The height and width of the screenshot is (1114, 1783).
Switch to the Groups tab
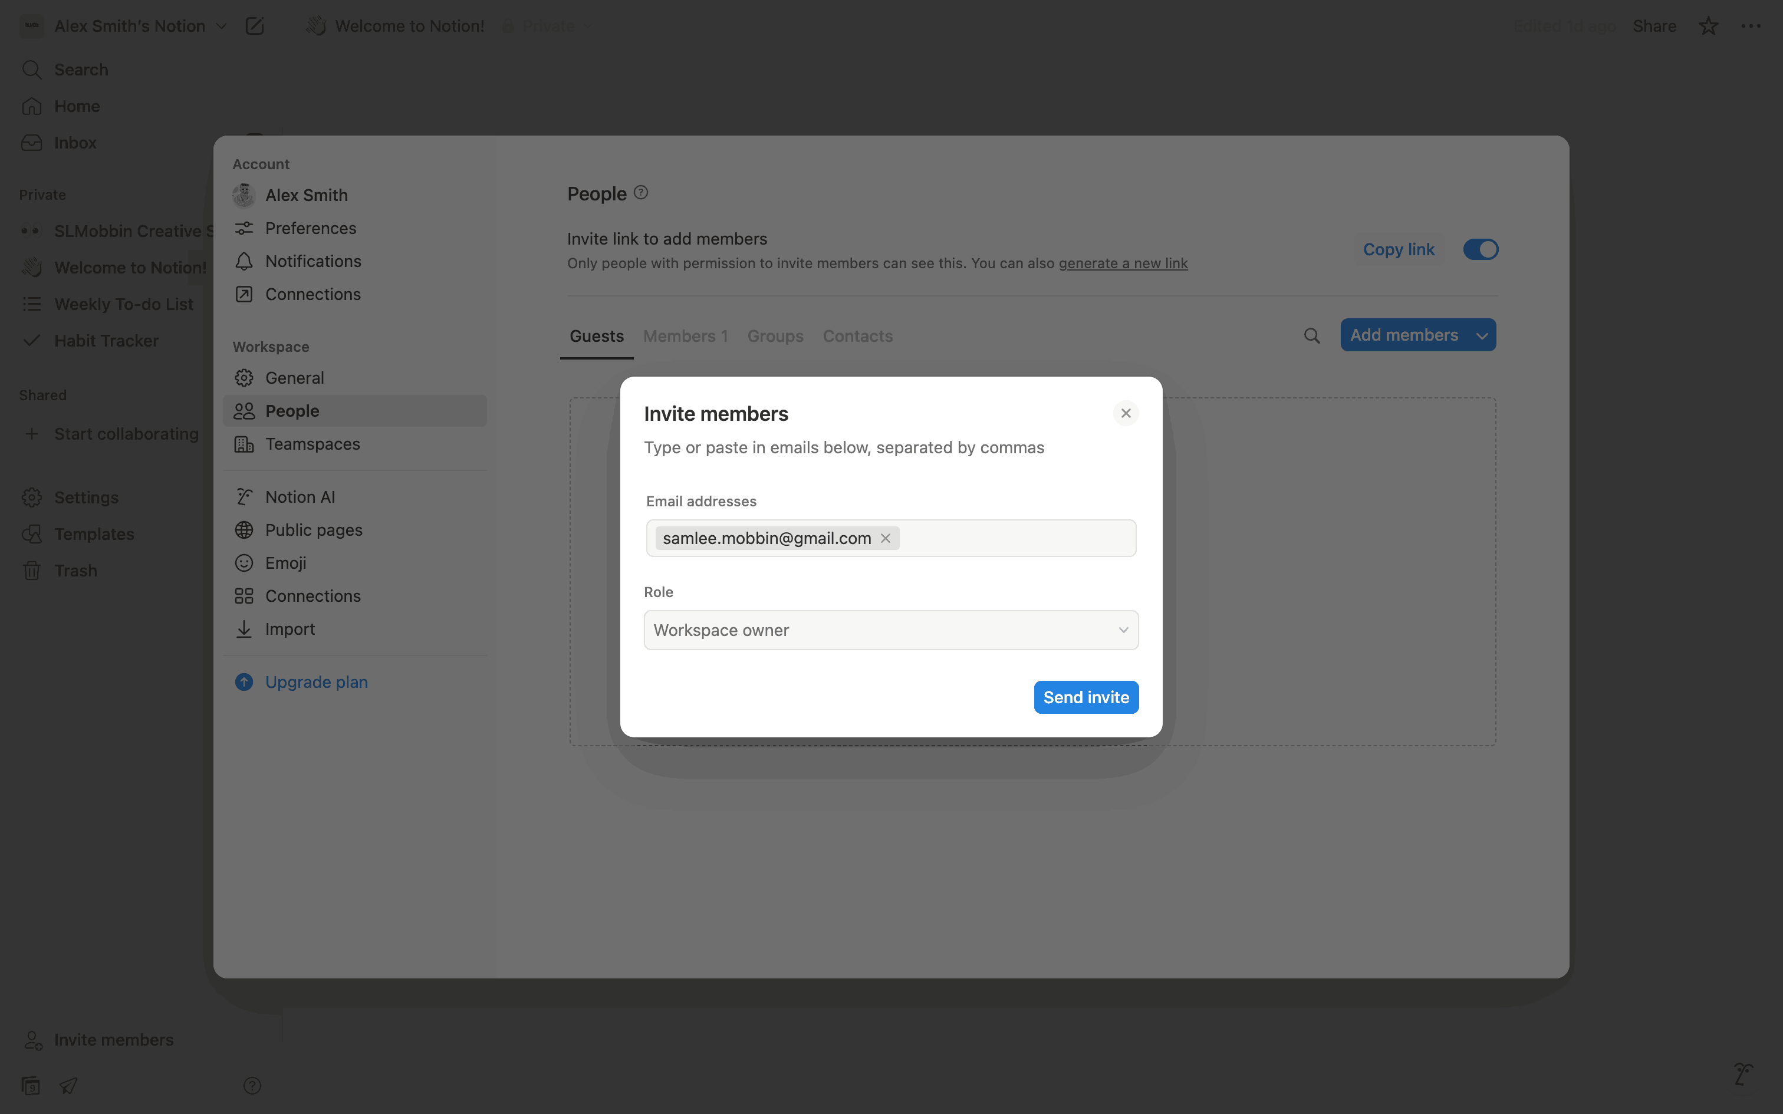point(775,336)
